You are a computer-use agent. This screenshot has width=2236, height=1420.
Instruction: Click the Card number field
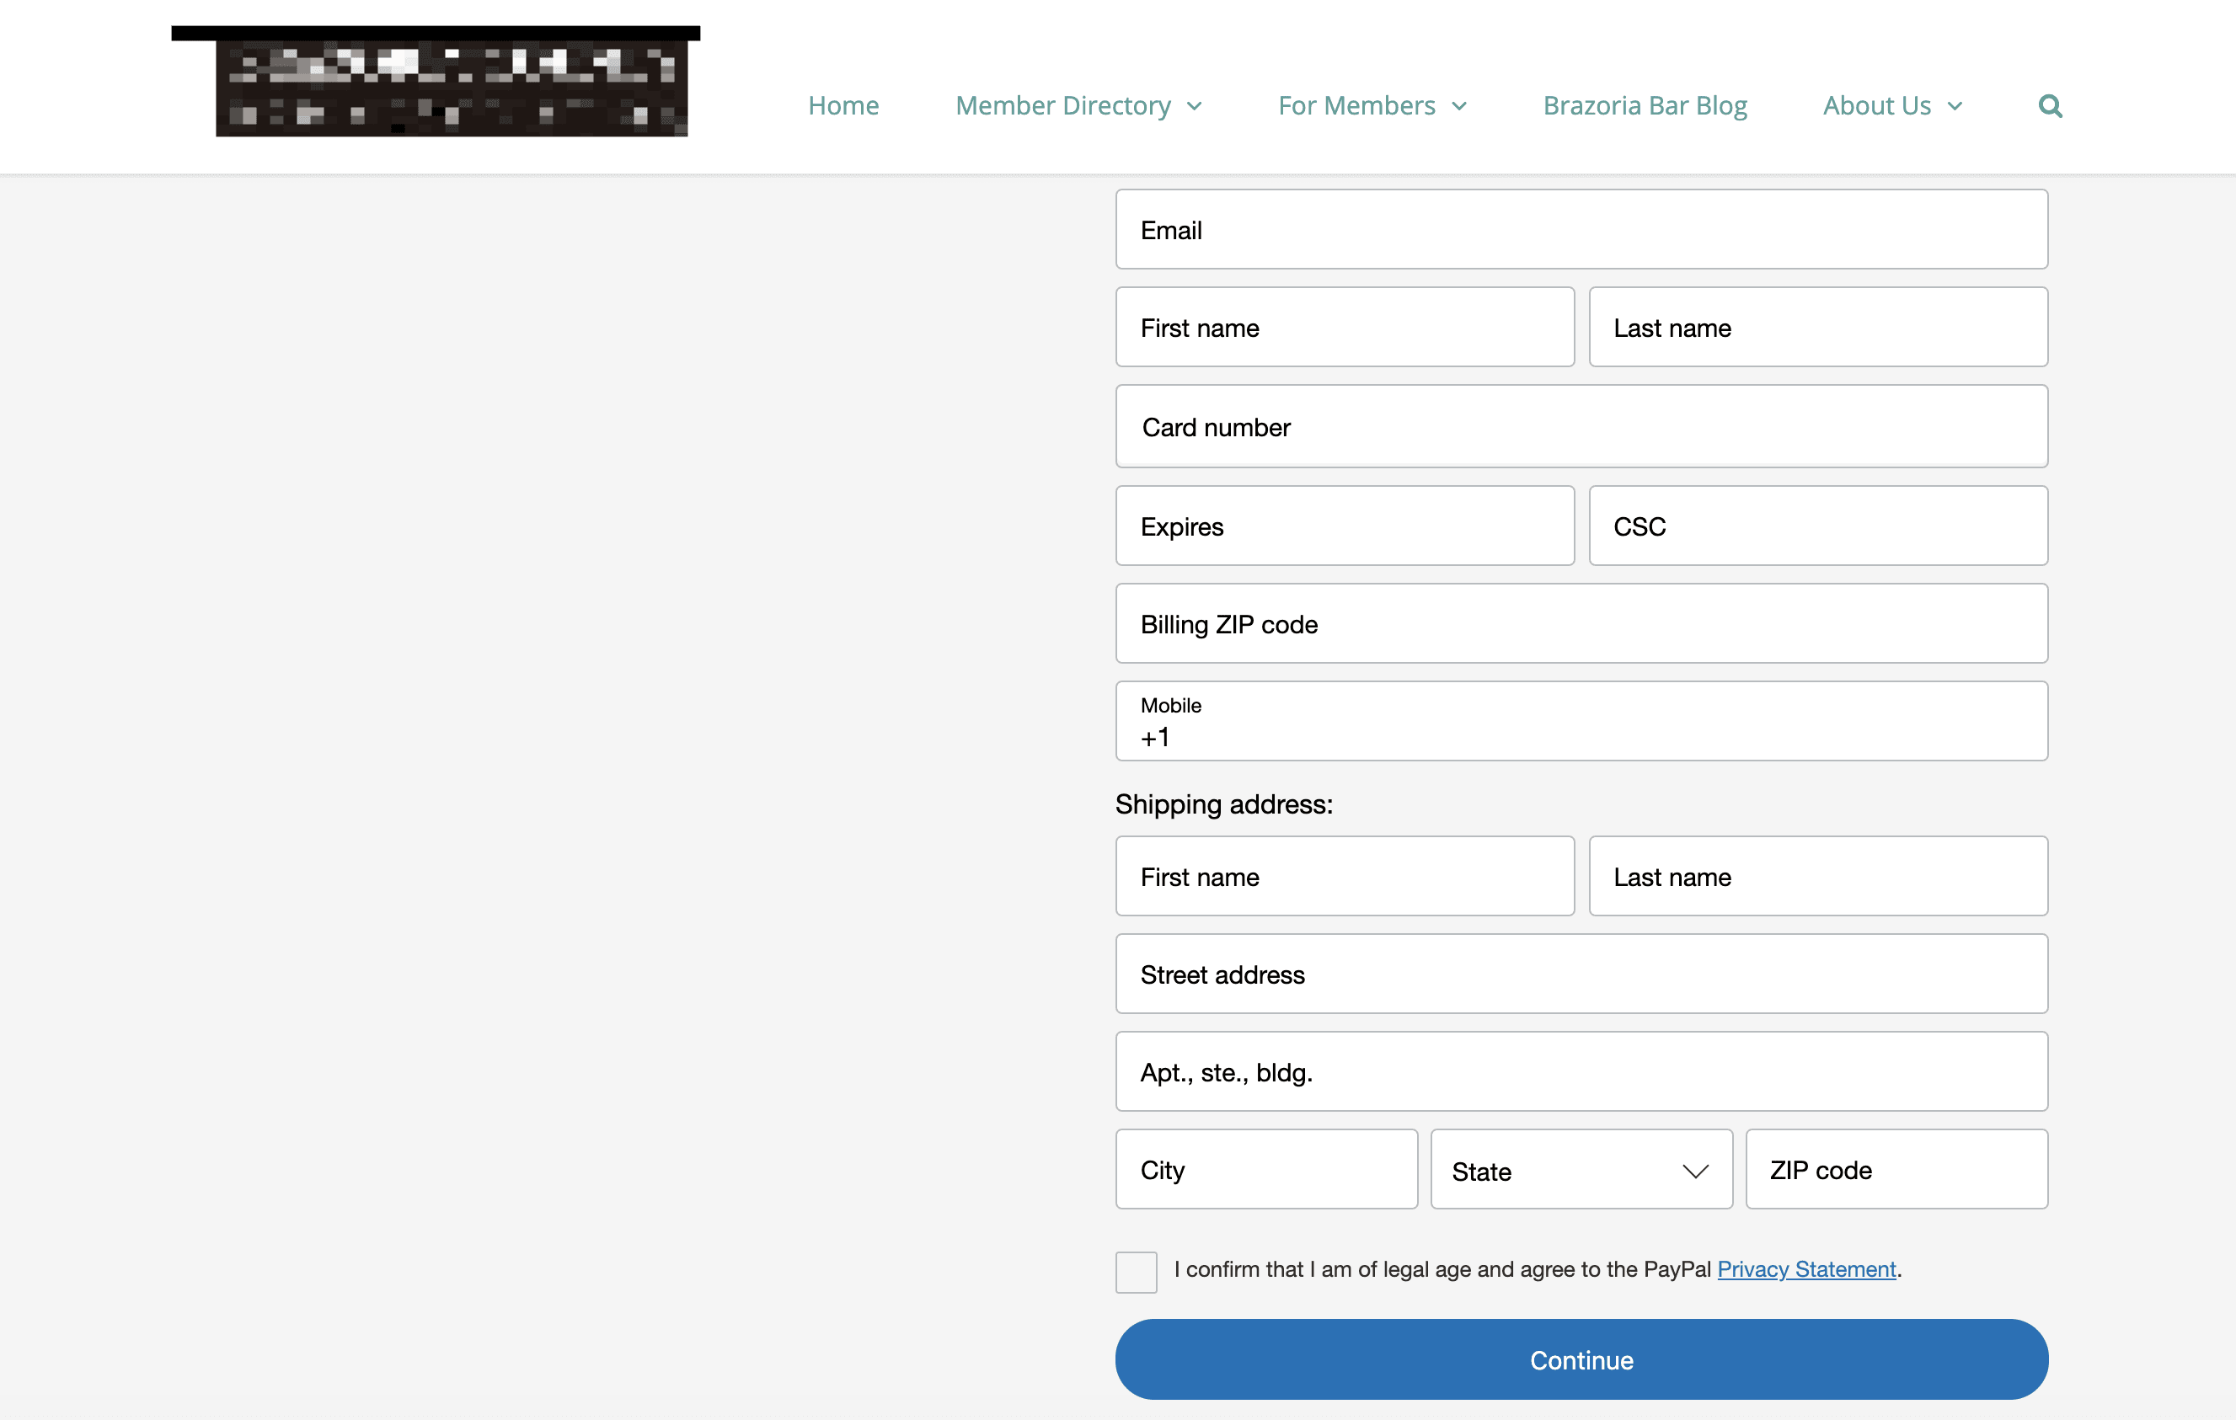[1581, 427]
